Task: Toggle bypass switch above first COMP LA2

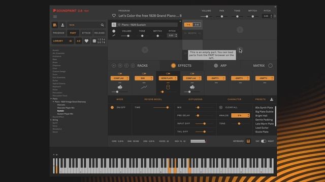Action: pyautogui.click(x=120, y=73)
